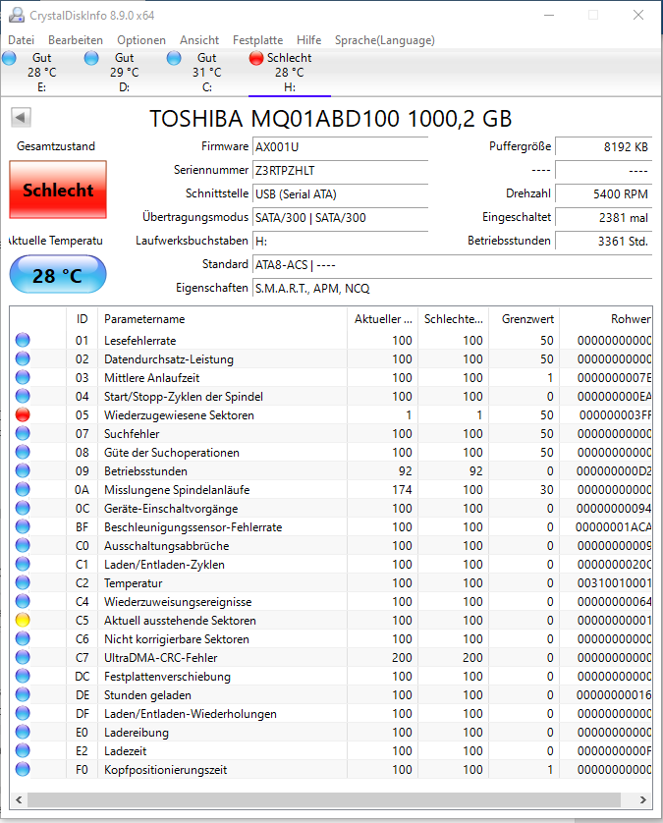Viewport: 663px width, 823px height.
Task: Click the Drehzahl value 5400 RPM
Action: (x=604, y=194)
